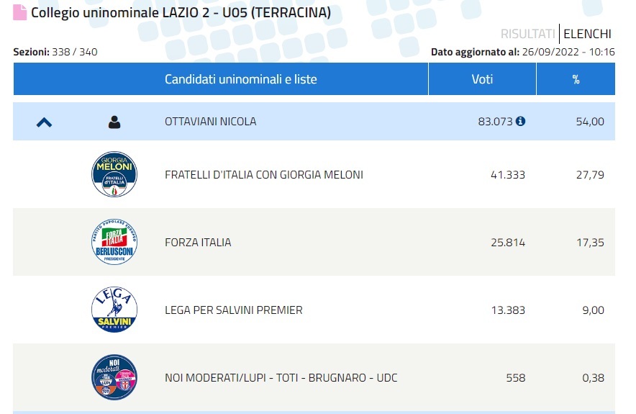
Task: Select the OTTAVIANI NICOLA candidate name
Action: pyautogui.click(x=211, y=122)
